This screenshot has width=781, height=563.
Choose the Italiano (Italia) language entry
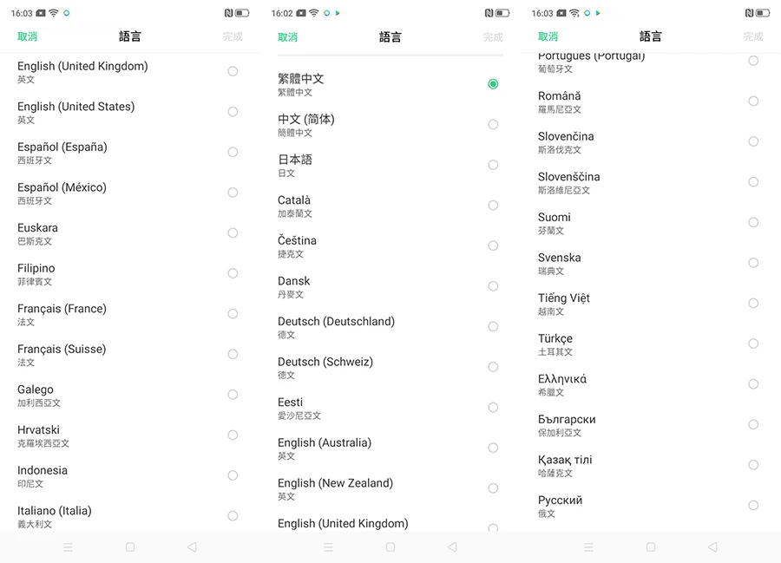pos(54,515)
